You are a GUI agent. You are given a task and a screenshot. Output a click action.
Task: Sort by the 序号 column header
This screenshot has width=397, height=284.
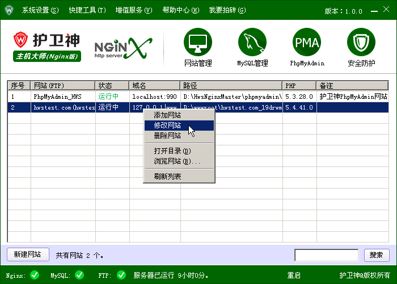[x=19, y=86]
